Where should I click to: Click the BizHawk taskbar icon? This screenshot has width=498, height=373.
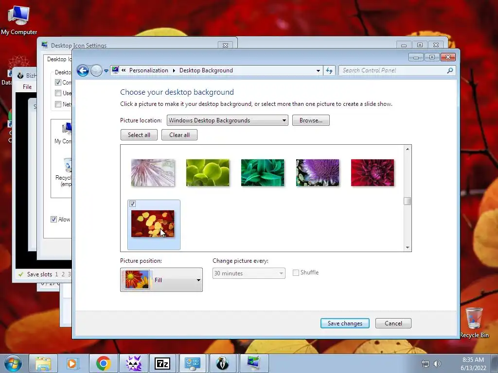coord(223,363)
